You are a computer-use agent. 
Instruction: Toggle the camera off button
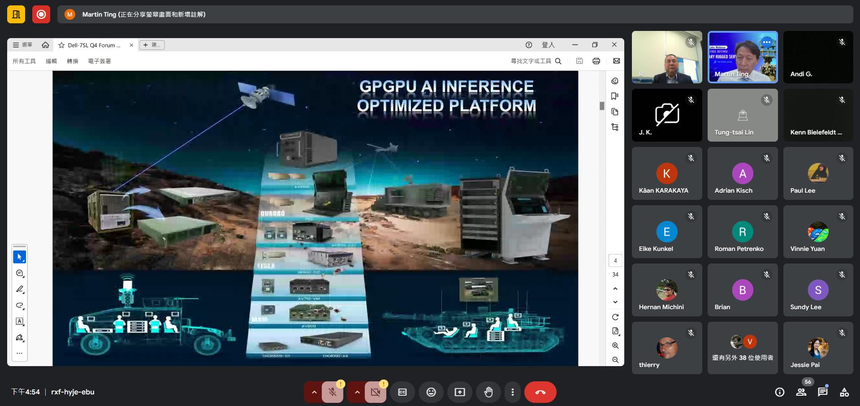click(x=376, y=392)
